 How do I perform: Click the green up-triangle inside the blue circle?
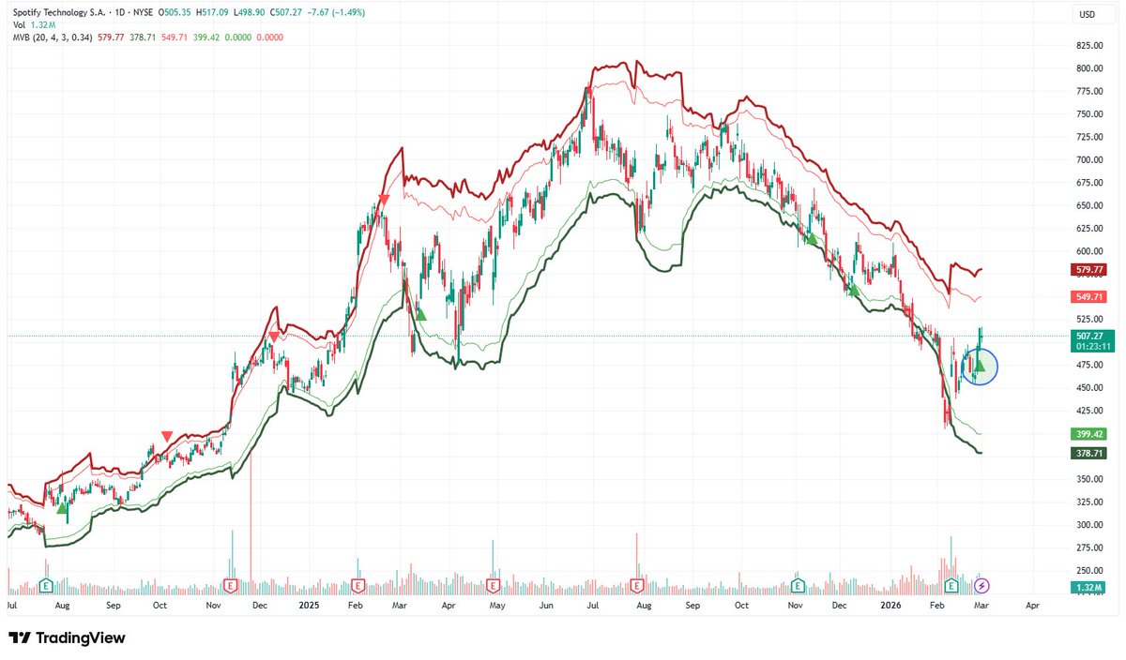[980, 365]
